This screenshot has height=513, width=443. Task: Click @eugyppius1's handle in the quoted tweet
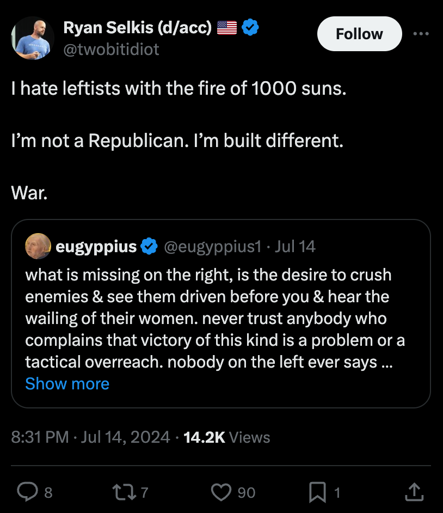pyautogui.click(x=213, y=246)
